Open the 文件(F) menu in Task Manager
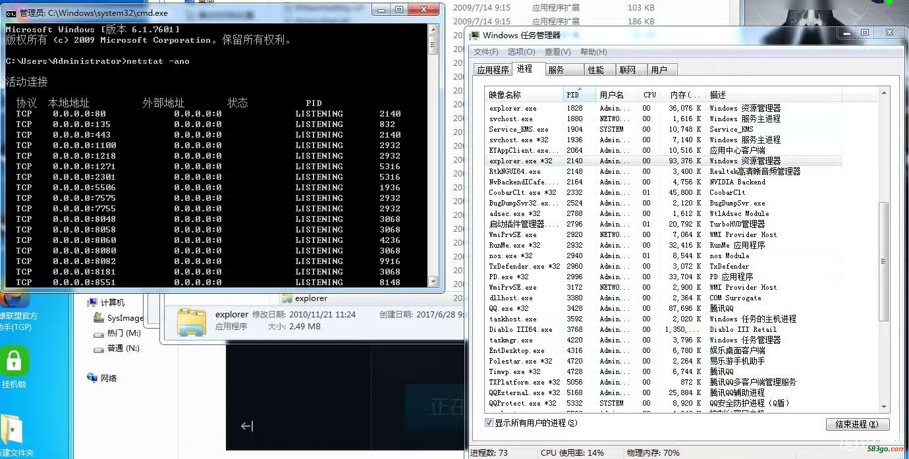This screenshot has width=909, height=459. pos(486,52)
